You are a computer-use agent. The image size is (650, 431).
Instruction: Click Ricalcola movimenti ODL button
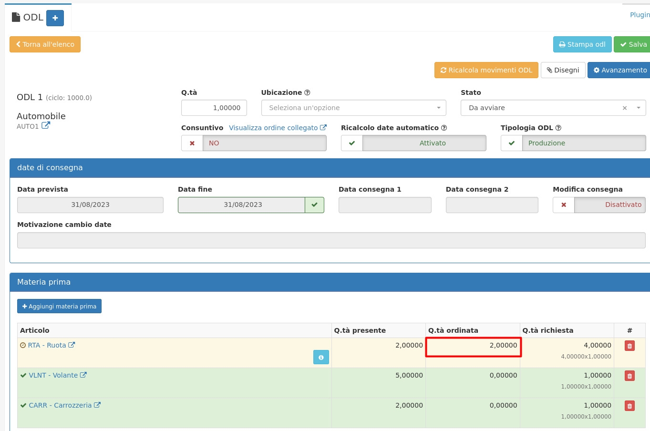pos(486,70)
